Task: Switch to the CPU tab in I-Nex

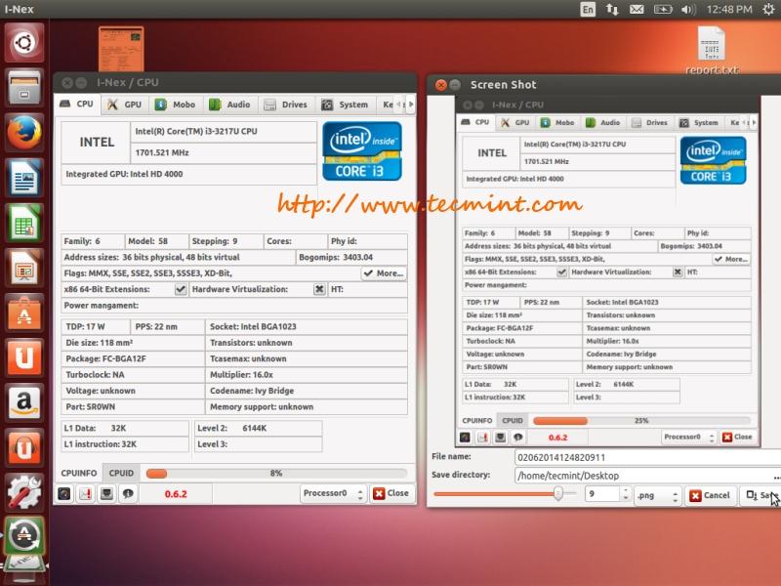Action: click(x=77, y=105)
